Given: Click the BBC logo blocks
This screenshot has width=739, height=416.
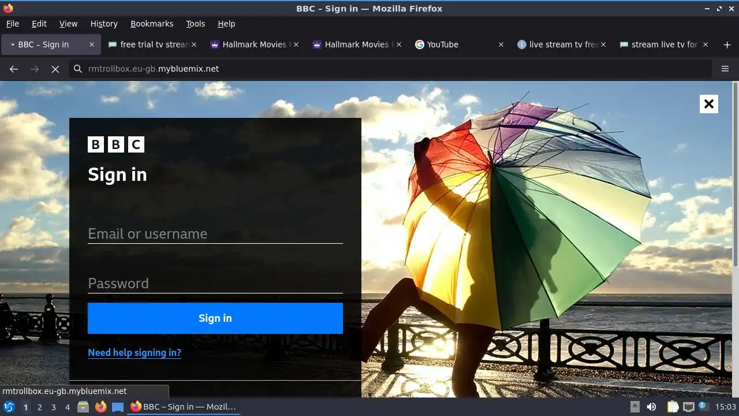Looking at the screenshot, I should tap(116, 144).
